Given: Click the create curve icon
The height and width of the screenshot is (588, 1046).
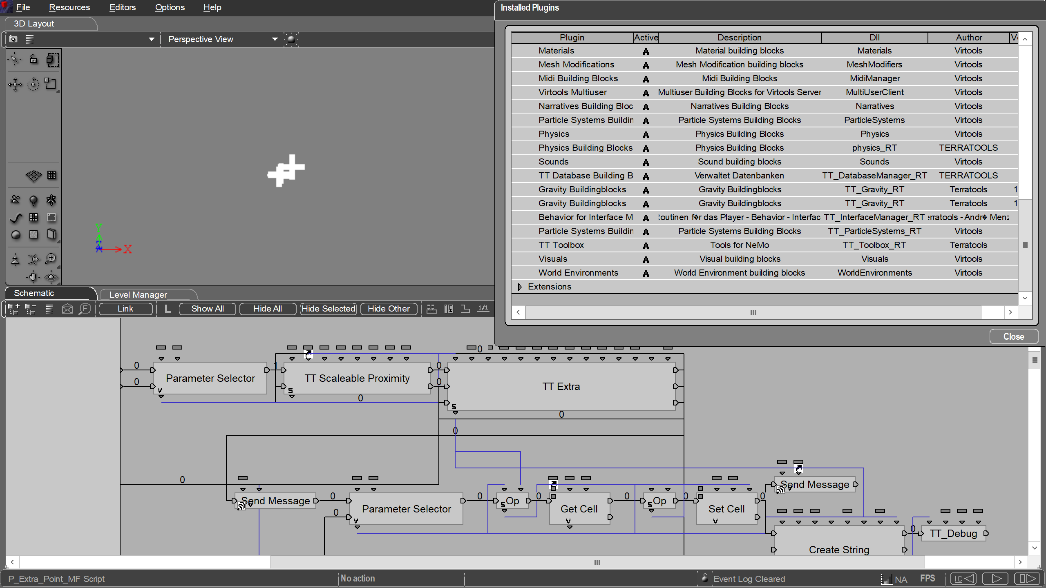Looking at the screenshot, I should [x=15, y=218].
